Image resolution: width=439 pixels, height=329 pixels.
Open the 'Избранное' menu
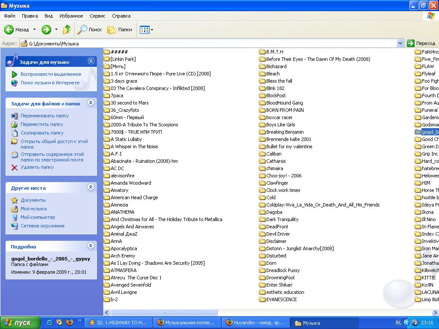click(x=71, y=16)
